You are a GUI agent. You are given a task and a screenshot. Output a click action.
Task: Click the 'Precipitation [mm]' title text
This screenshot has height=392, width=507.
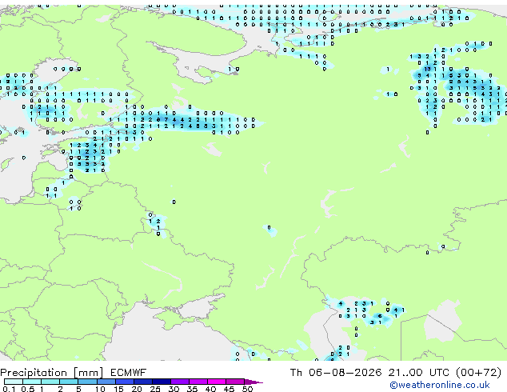point(52,373)
